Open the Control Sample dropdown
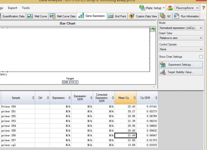 [x=181, y=49]
